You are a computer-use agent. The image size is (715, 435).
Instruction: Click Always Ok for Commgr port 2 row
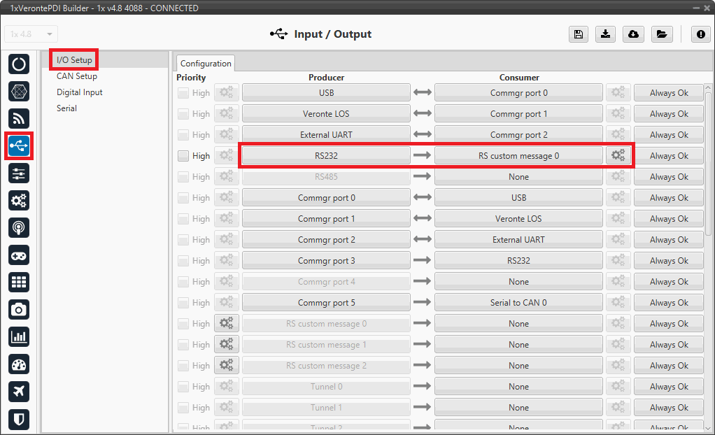coord(669,239)
